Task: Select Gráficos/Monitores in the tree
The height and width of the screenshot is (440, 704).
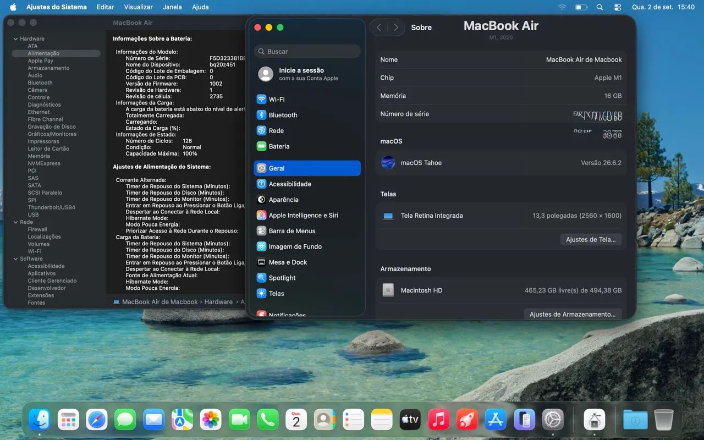Action: click(x=52, y=134)
